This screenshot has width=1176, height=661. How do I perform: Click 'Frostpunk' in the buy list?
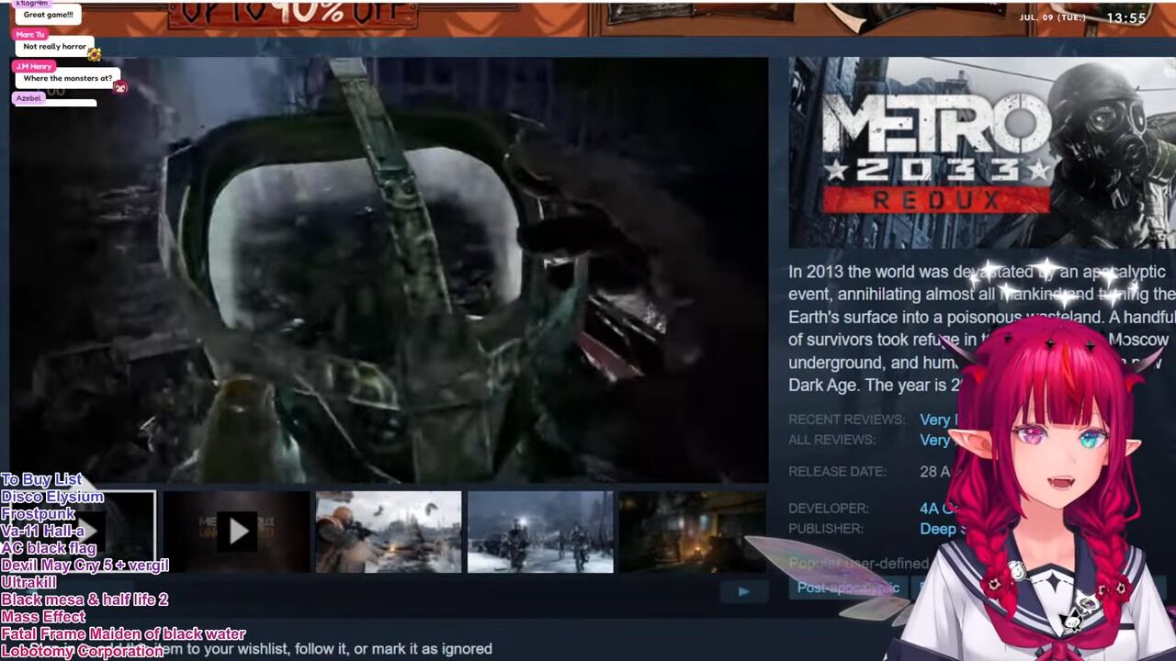[x=38, y=514]
